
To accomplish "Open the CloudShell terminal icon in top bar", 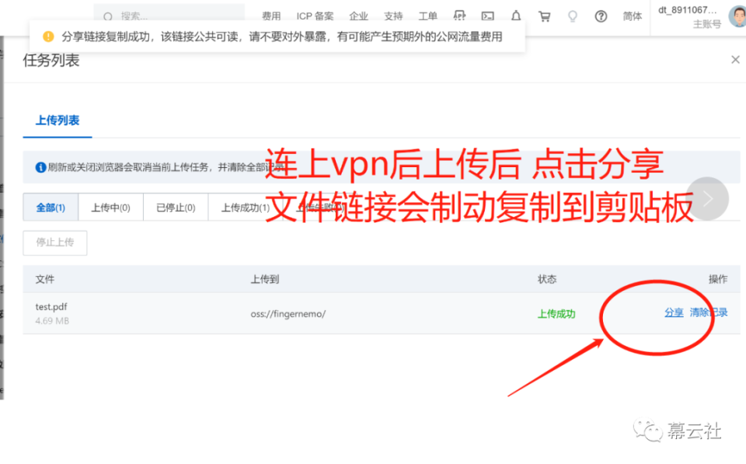I will point(488,15).
